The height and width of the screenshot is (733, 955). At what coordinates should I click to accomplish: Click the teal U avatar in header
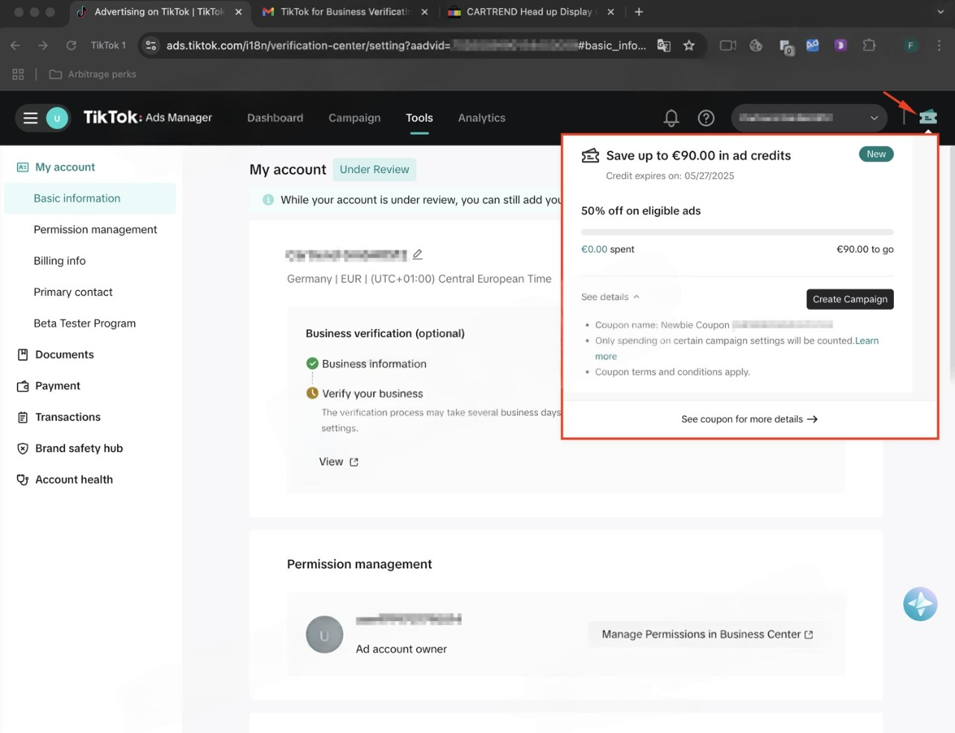point(57,118)
